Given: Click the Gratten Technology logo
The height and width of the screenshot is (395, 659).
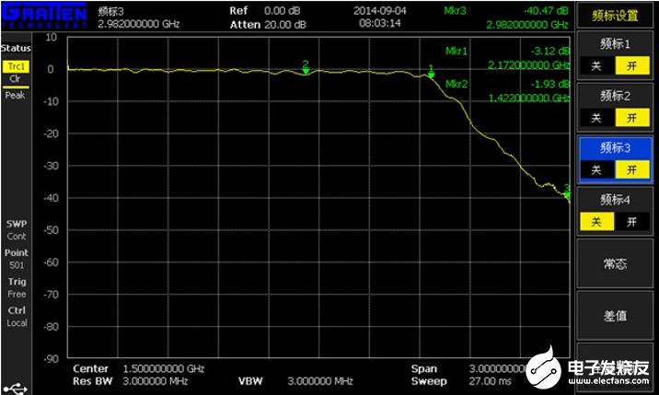Looking at the screenshot, I should pos(43,16).
